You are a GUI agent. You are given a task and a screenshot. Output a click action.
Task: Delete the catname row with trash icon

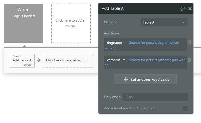(x=189, y=60)
